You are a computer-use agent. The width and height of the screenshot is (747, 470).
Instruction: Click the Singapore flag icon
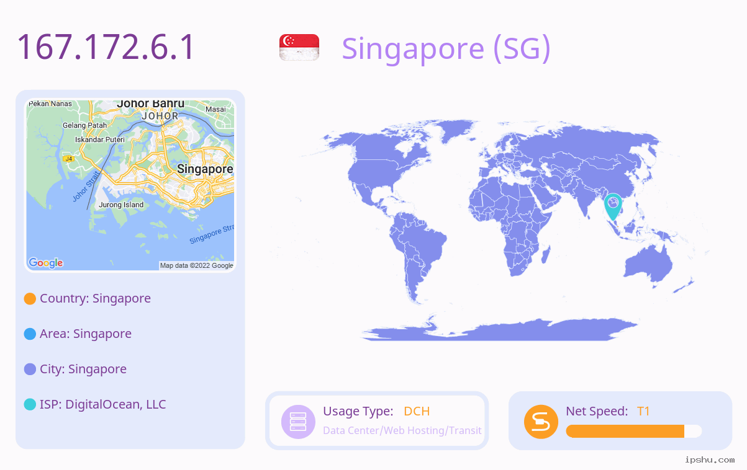click(x=299, y=48)
